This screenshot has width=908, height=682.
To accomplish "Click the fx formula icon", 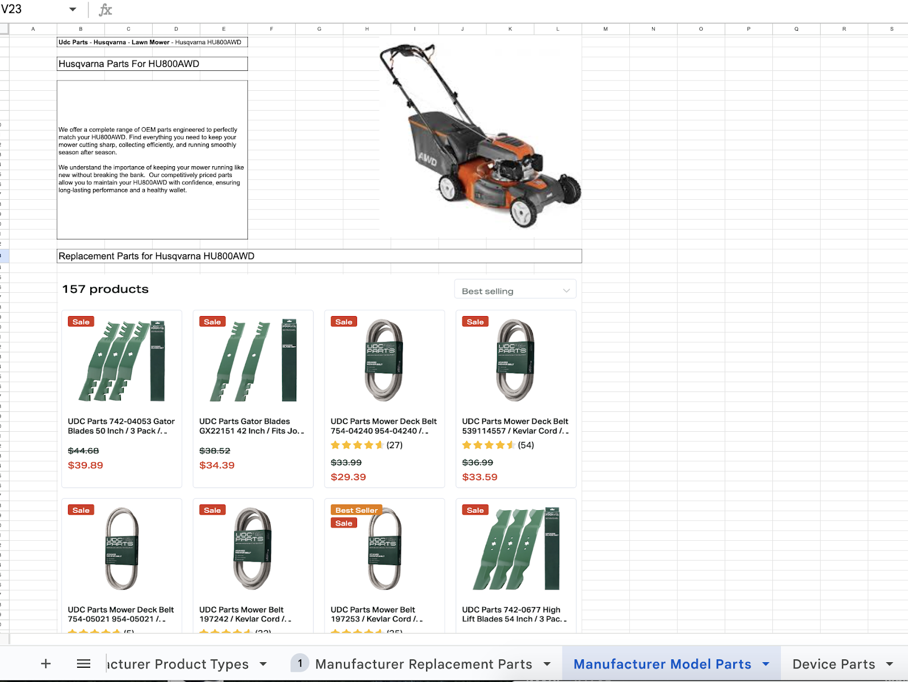I will 106,10.
